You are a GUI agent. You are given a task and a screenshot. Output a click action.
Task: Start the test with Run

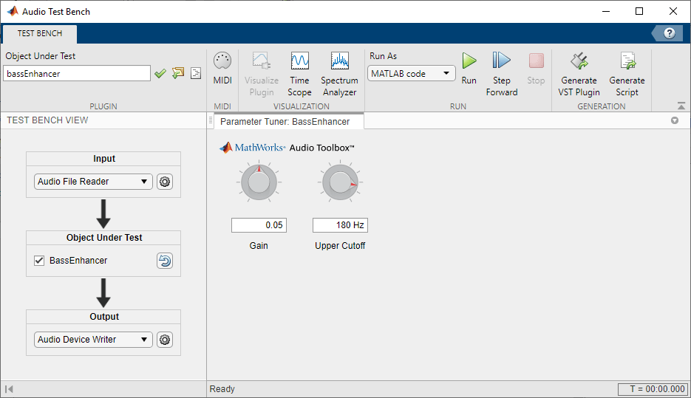click(469, 68)
